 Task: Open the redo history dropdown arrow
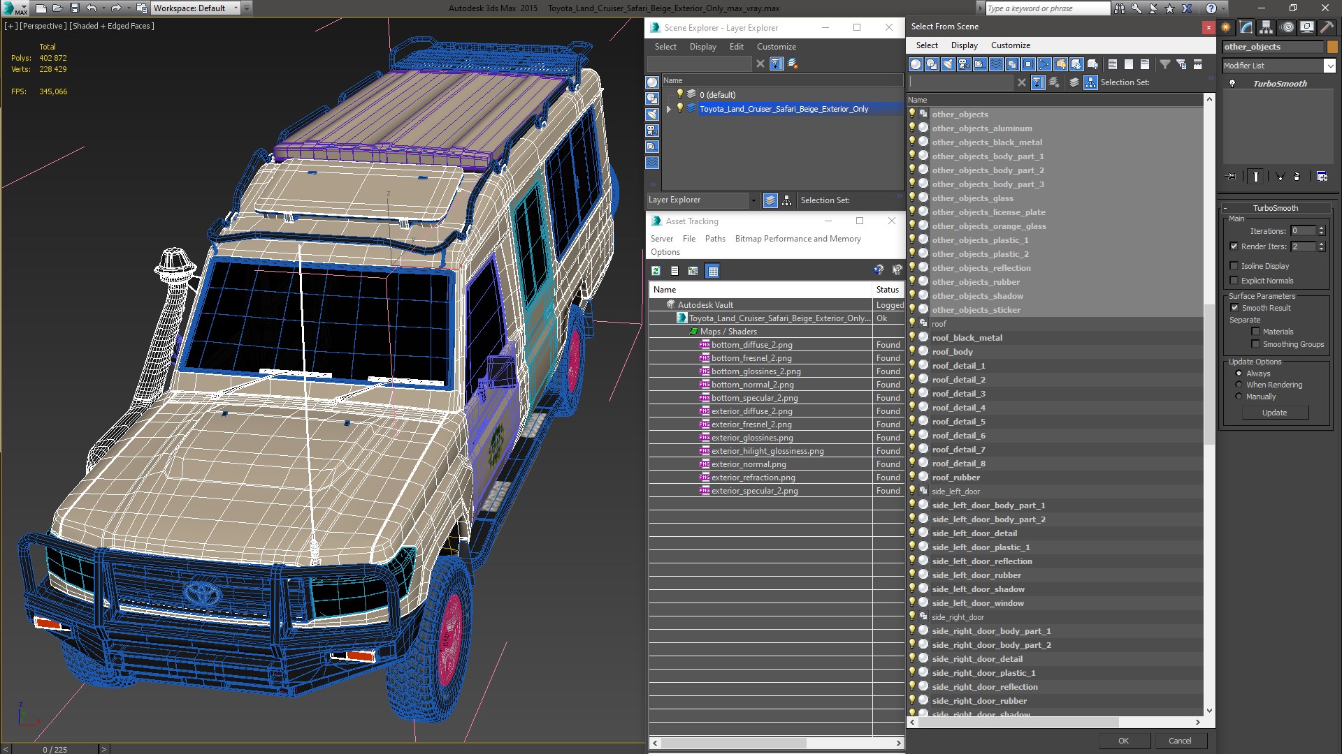tap(128, 8)
